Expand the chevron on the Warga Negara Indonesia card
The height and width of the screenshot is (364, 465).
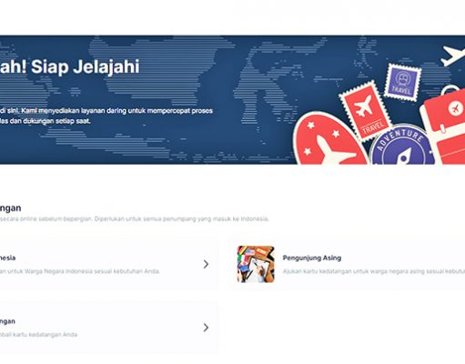(206, 264)
